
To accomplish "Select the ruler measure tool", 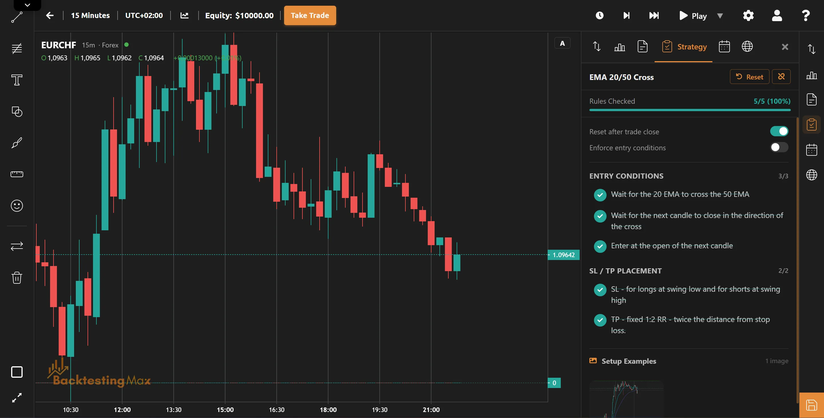I will pyautogui.click(x=17, y=174).
